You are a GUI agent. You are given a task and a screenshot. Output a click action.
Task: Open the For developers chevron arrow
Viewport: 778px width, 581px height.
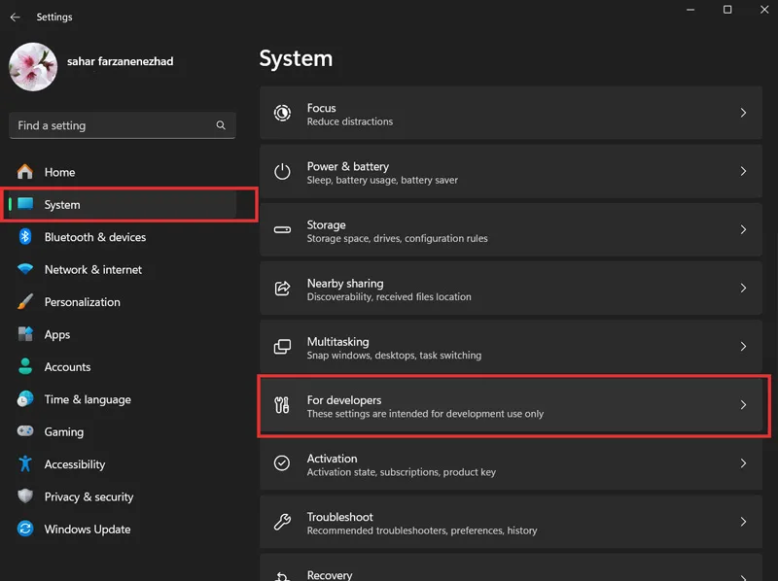coord(743,405)
